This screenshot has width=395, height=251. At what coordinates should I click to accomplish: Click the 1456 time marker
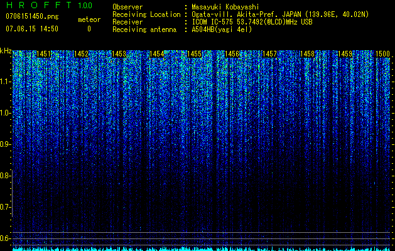232,54
